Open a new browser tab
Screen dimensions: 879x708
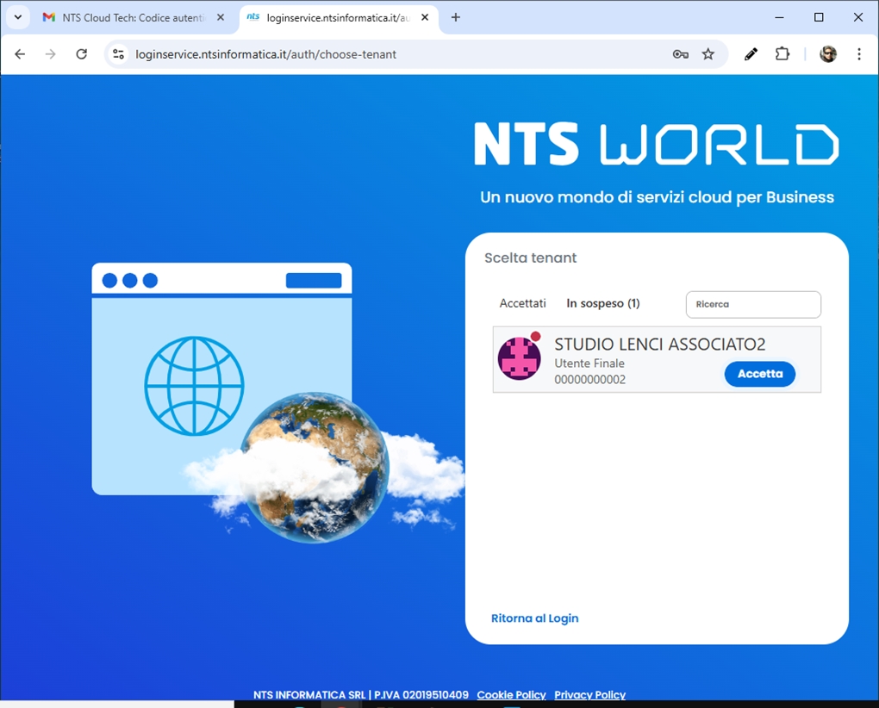click(456, 17)
